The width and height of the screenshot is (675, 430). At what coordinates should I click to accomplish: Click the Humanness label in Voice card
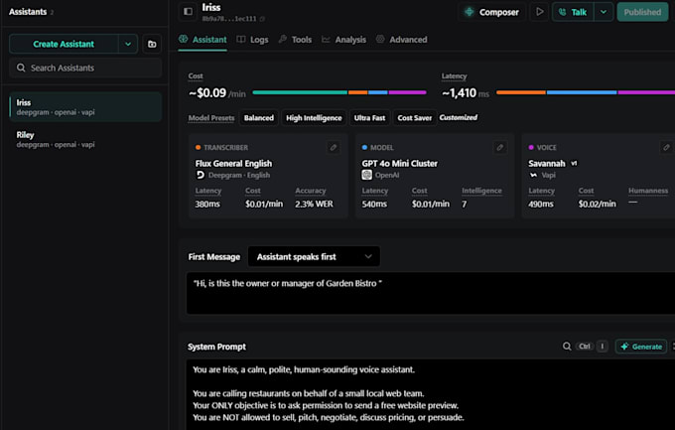tap(648, 191)
